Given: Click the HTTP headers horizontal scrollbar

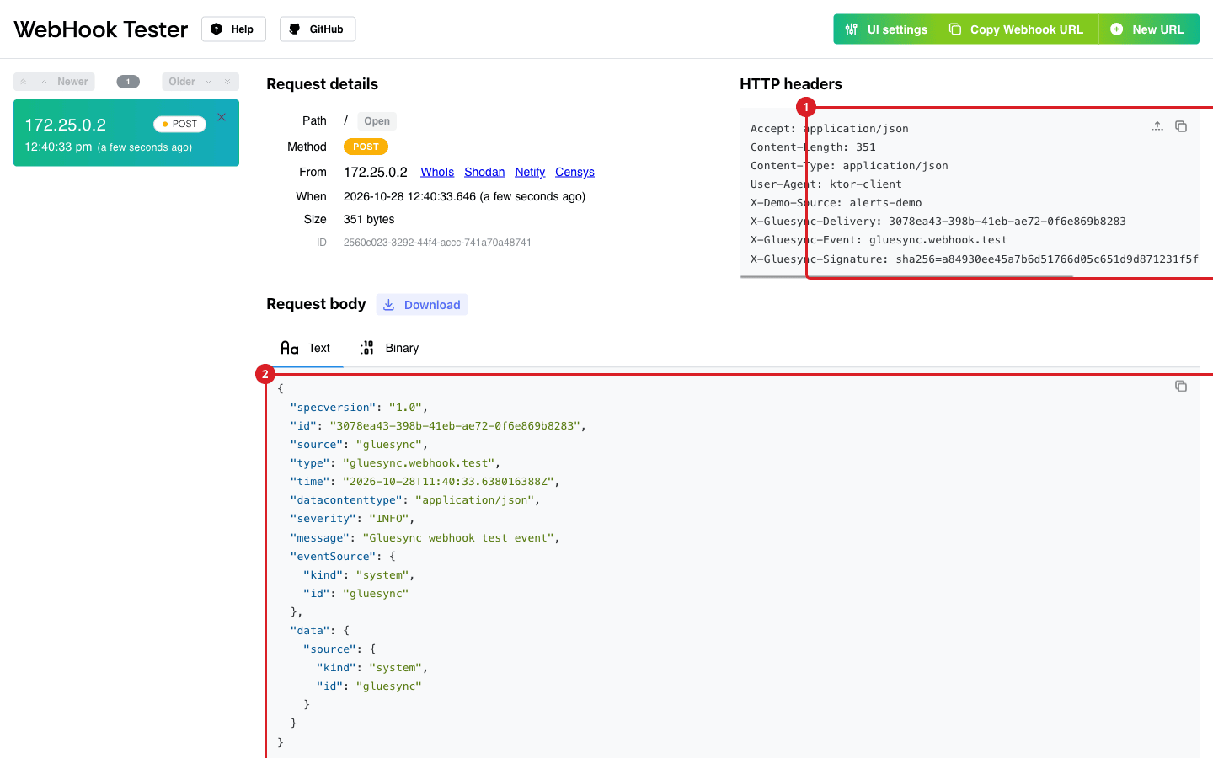Looking at the screenshot, I should (906, 276).
